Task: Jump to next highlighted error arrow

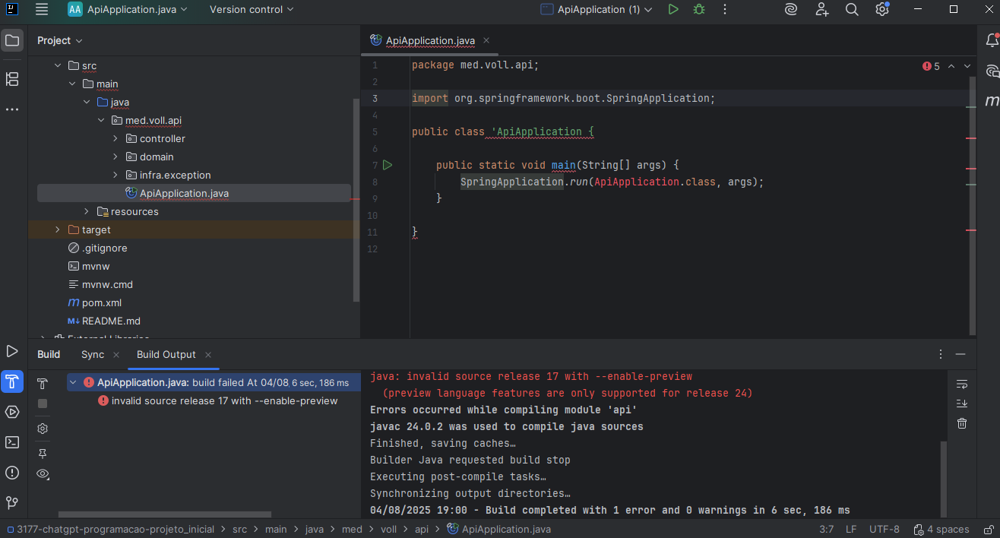Action: [967, 66]
